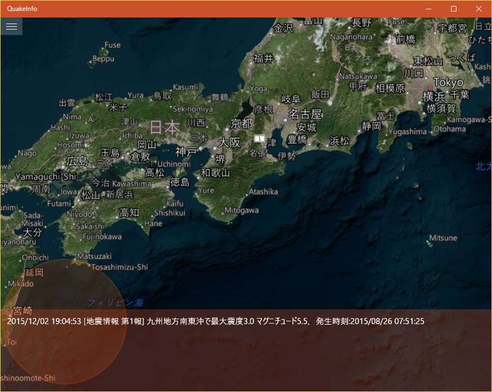
Task: Click the 静岡 city label
Action: point(371,126)
